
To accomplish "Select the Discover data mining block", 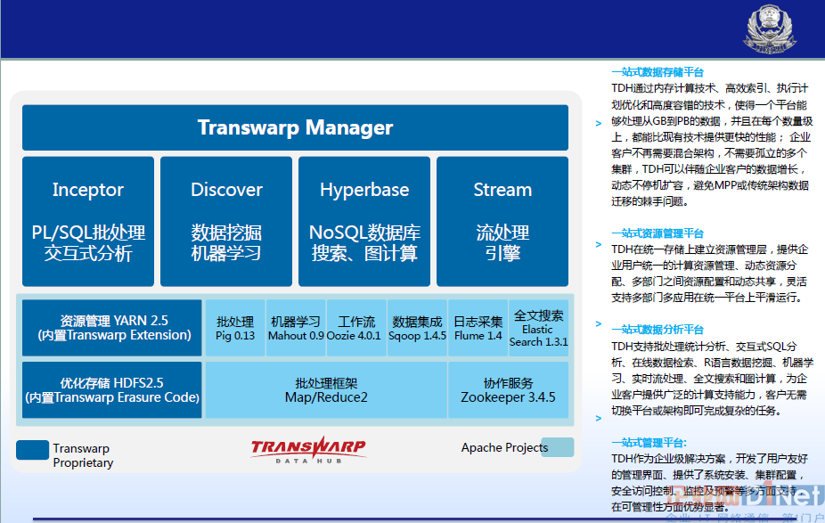I will coord(226,222).
